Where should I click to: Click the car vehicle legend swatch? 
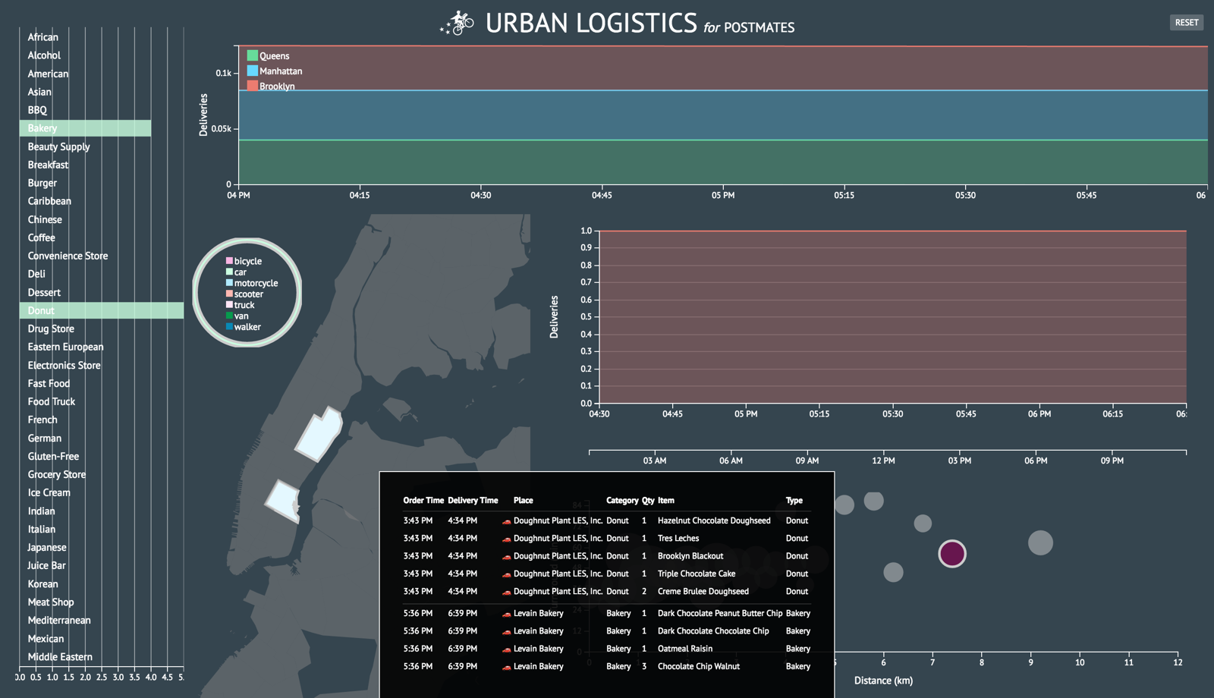pyautogui.click(x=229, y=272)
